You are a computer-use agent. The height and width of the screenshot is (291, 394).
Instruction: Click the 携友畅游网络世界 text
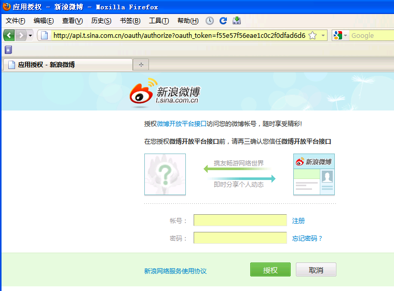[x=239, y=163]
